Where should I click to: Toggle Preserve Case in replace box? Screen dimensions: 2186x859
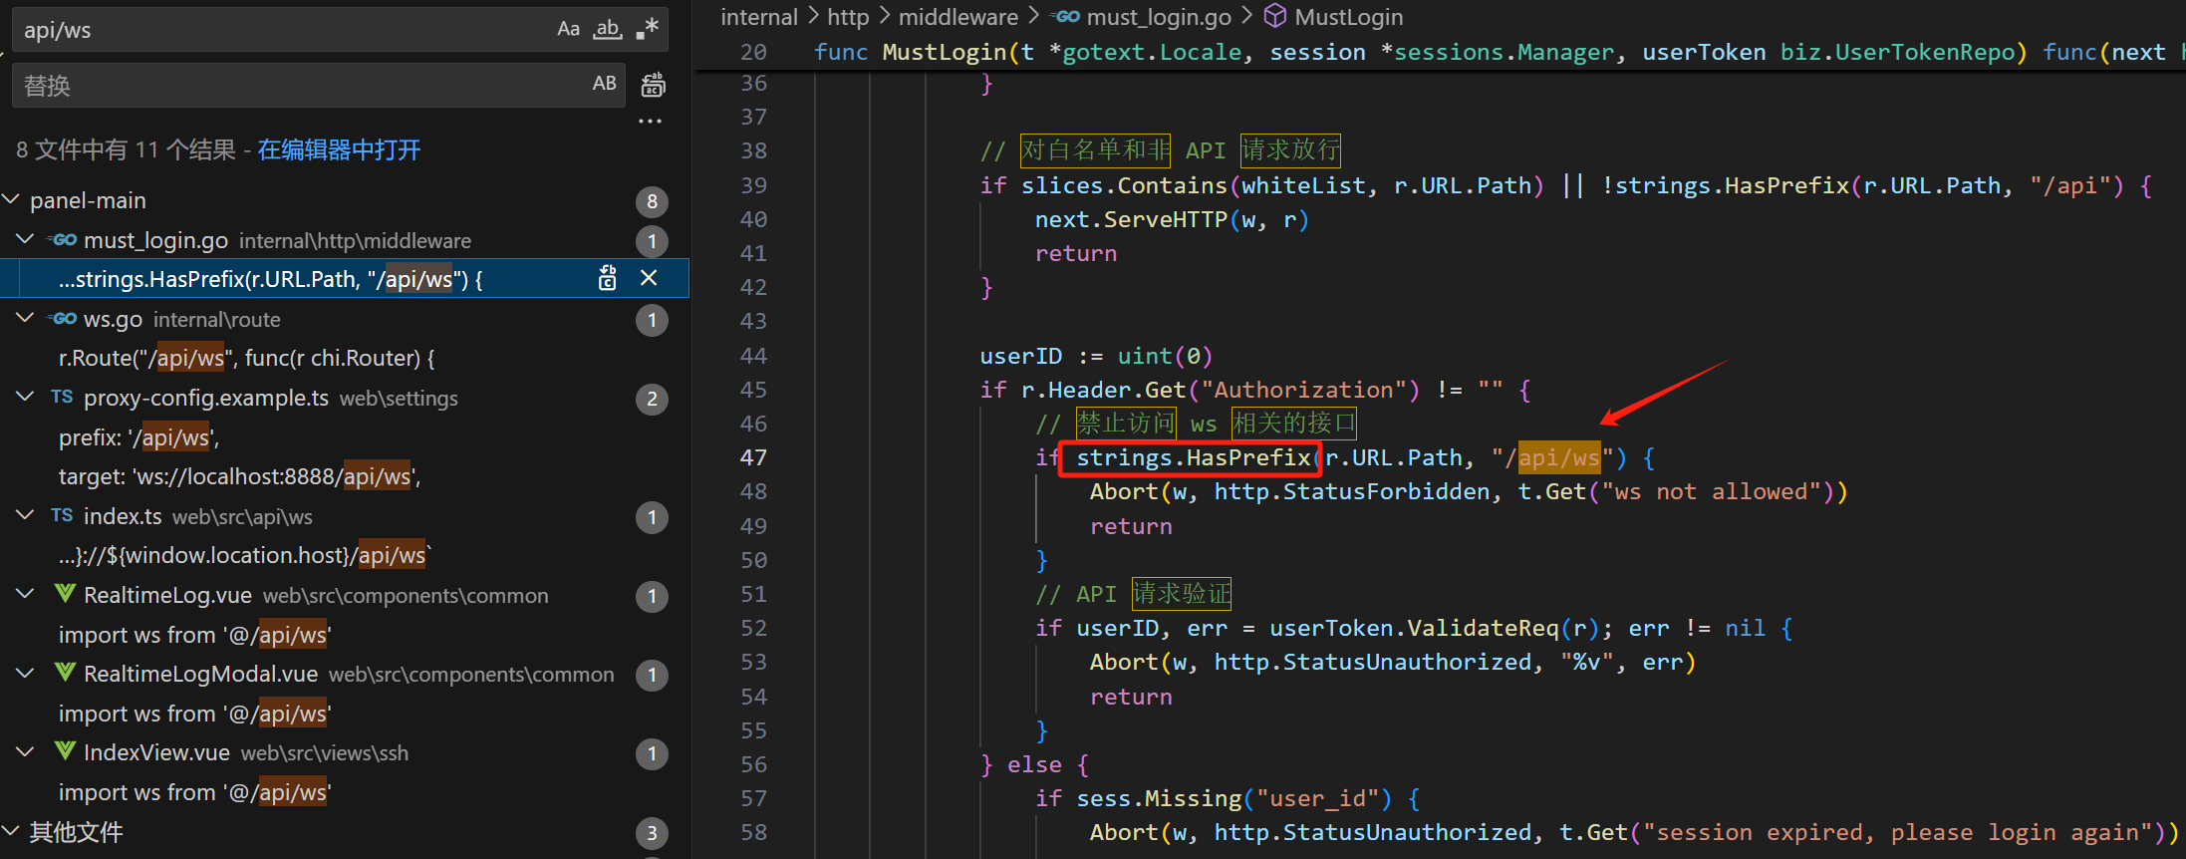pyautogui.click(x=604, y=84)
